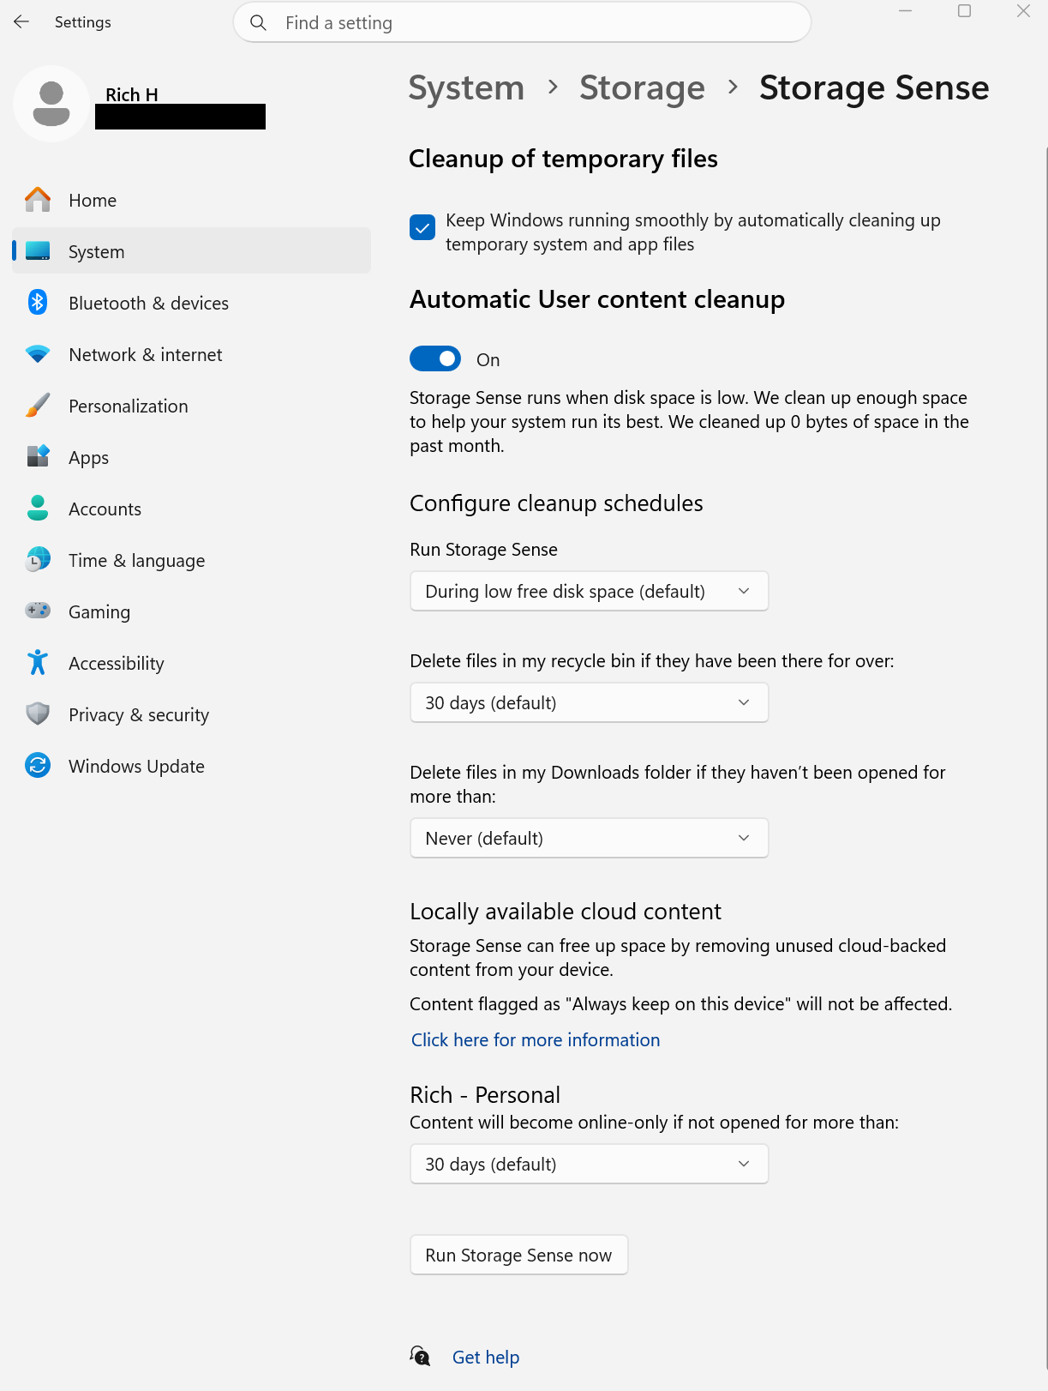The image size is (1048, 1391).
Task: Select System in the sidebar
Action: coord(191,251)
